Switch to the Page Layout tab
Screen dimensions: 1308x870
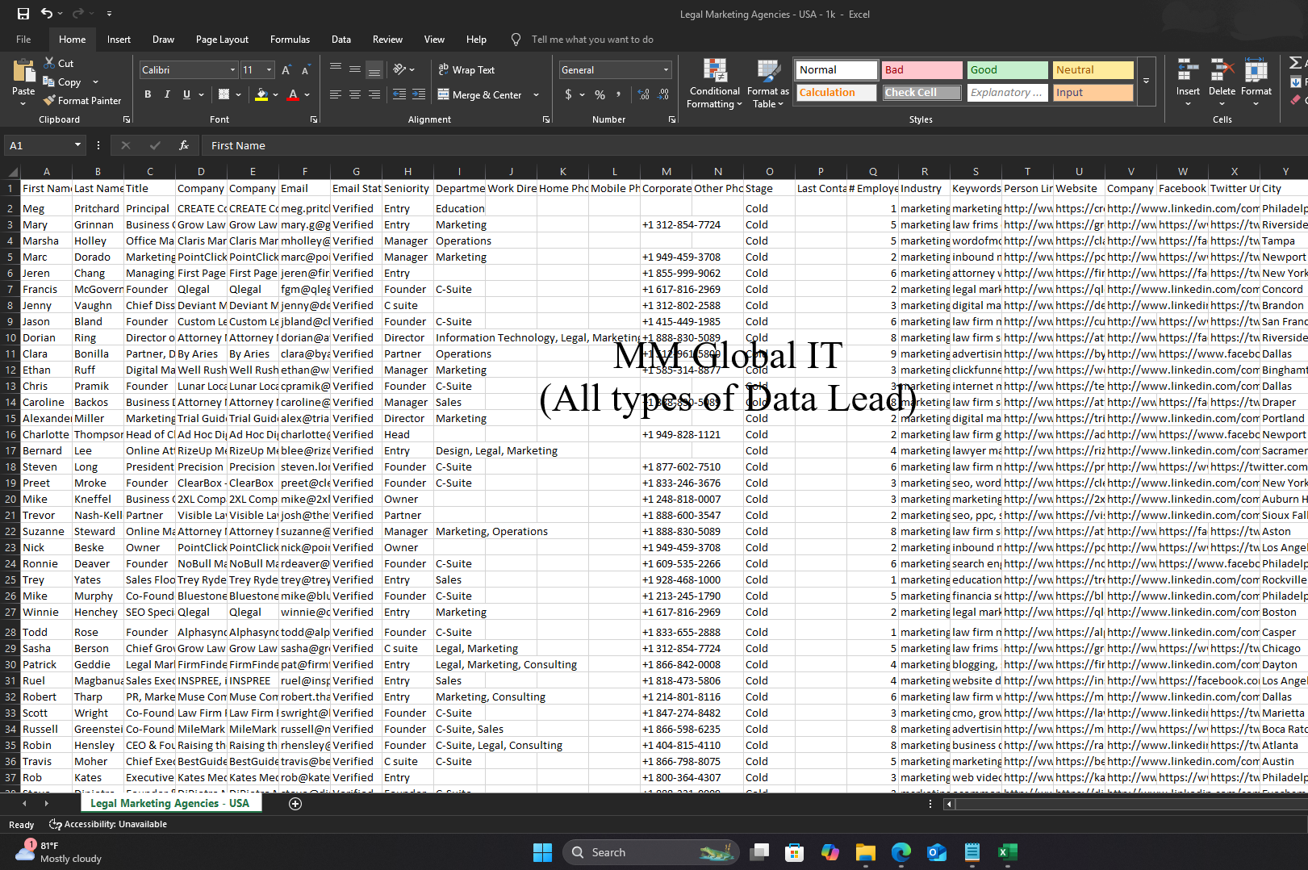point(222,39)
